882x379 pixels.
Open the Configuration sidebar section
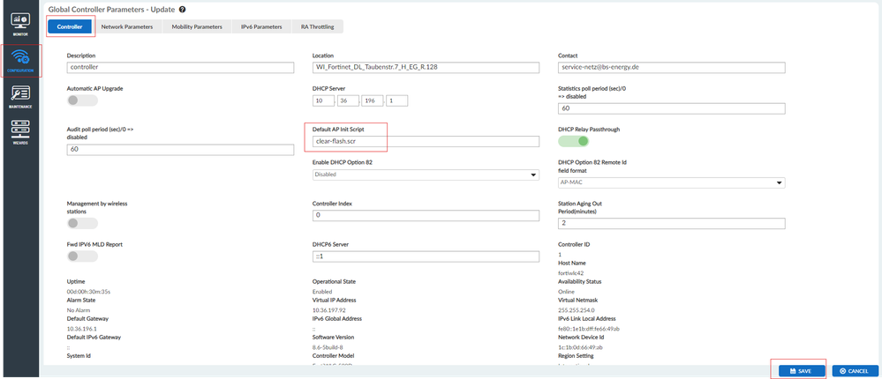point(19,61)
